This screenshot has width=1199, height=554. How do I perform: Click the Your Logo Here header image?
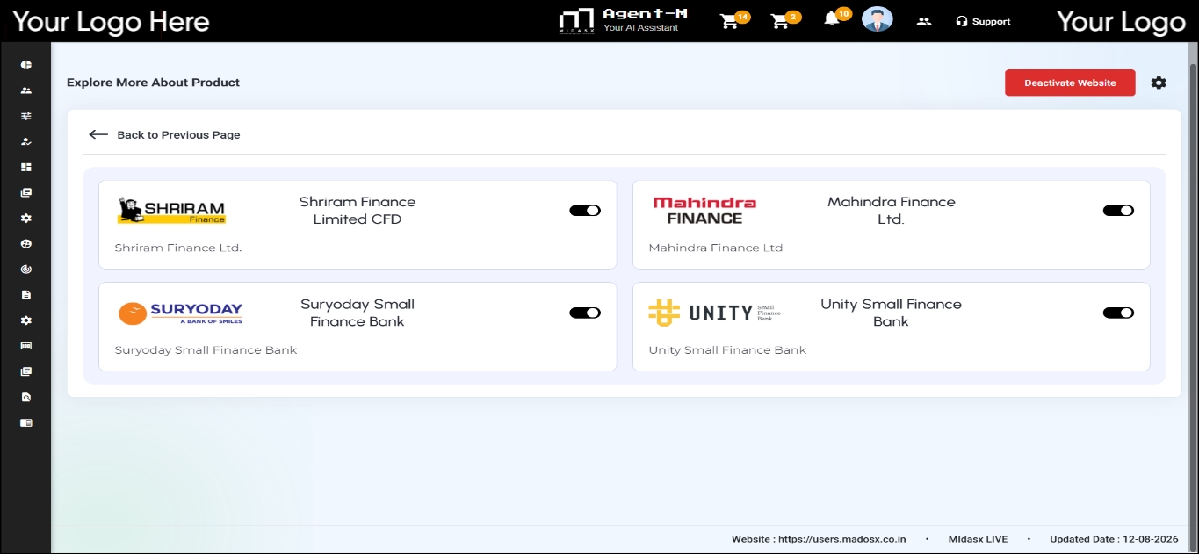pos(111,21)
